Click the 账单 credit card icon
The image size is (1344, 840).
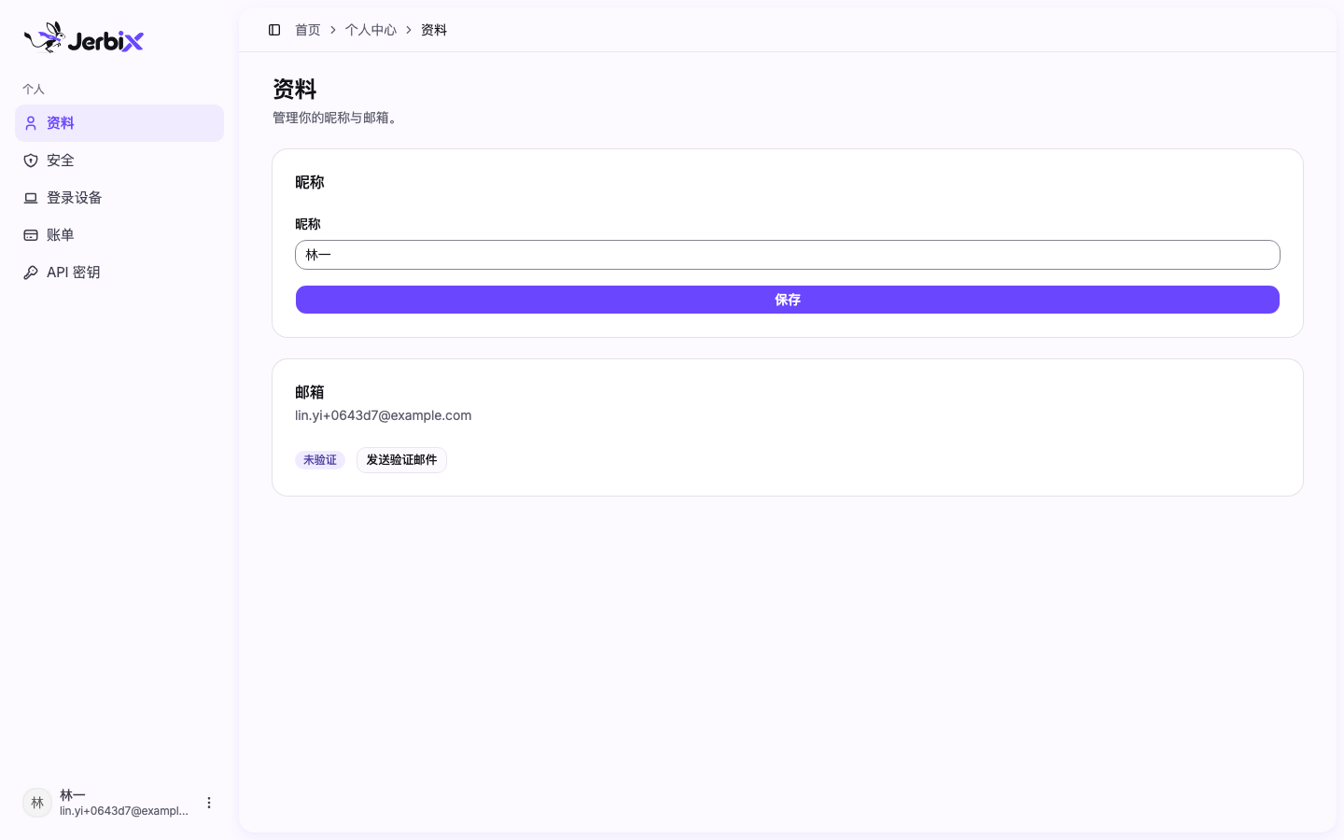(x=31, y=235)
